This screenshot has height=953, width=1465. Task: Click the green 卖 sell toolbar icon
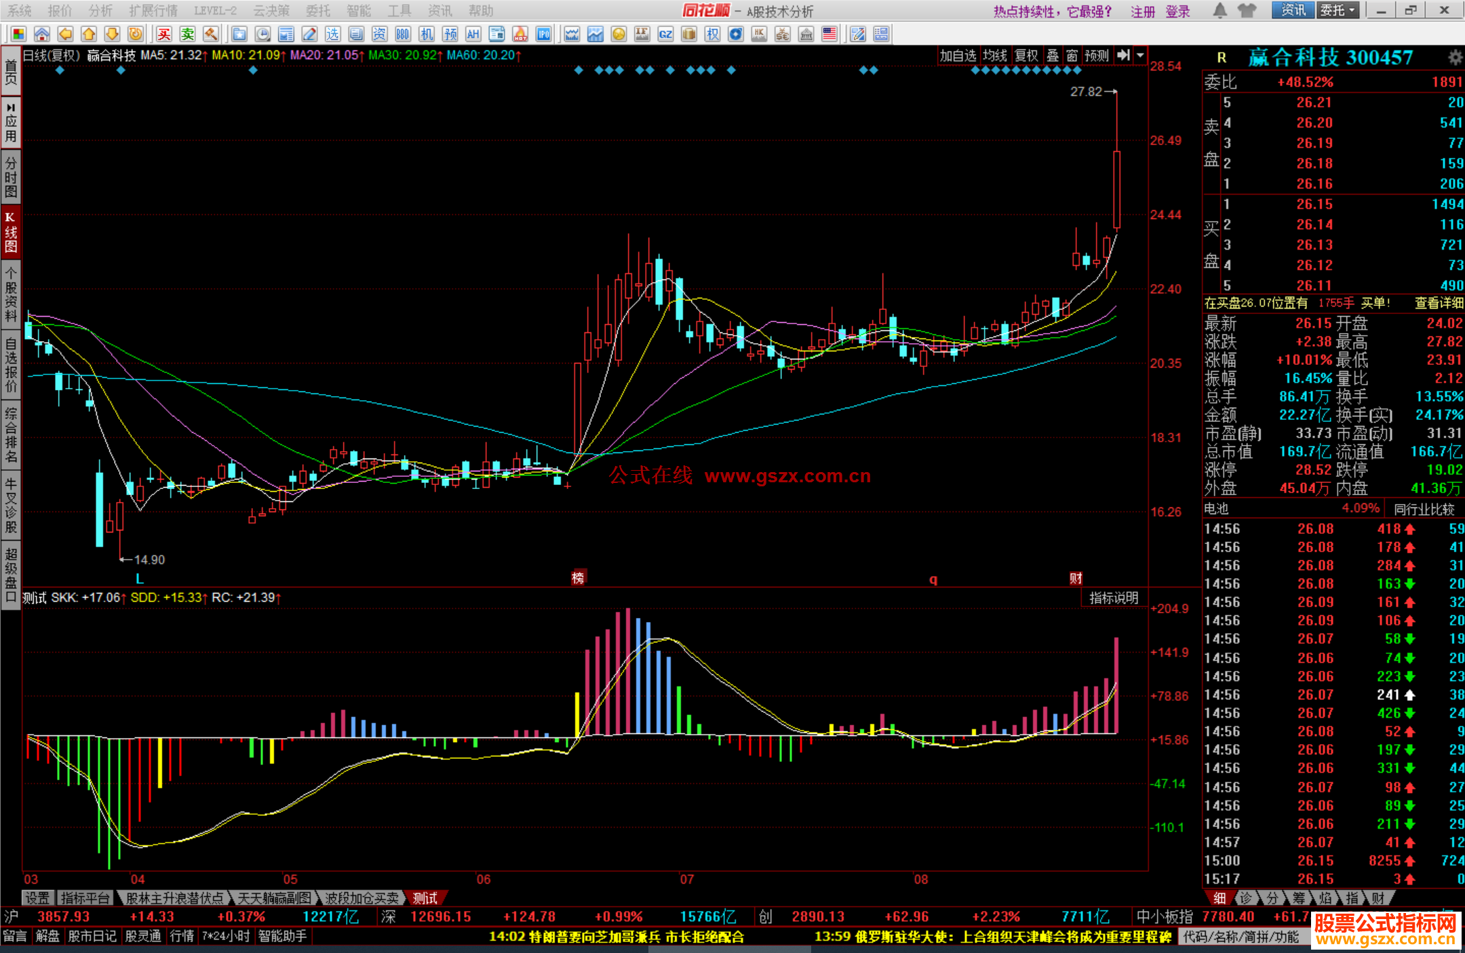click(188, 34)
